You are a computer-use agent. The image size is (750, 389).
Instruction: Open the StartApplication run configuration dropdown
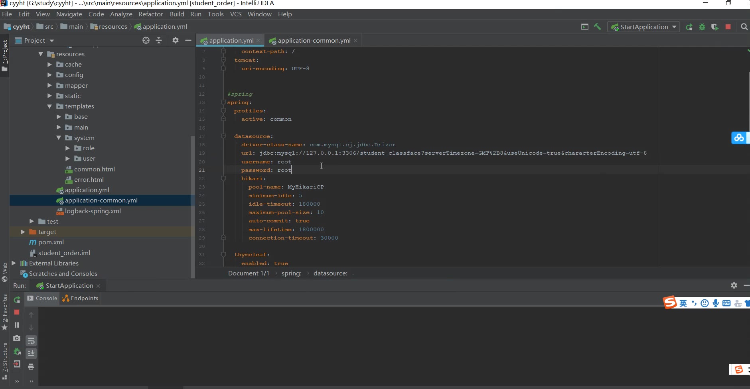[x=643, y=27]
